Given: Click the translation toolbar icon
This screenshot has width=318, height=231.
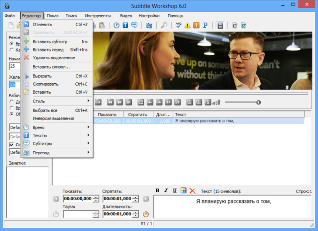Looking at the screenshot, I should (149, 26).
